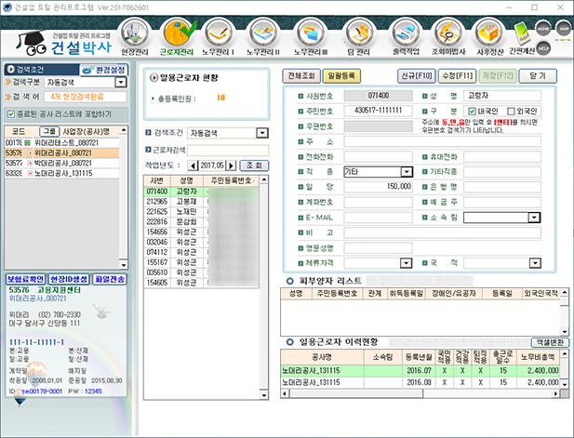The width and height of the screenshot is (574, 438).
Task: Expand the 박대리공사_080721 tree node
Action: [x=30, y=163]
